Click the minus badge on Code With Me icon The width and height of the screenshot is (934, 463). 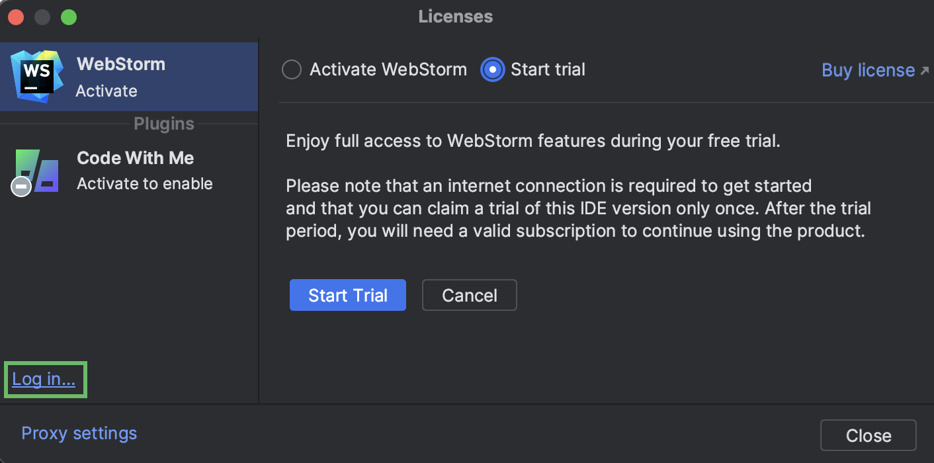20,187
